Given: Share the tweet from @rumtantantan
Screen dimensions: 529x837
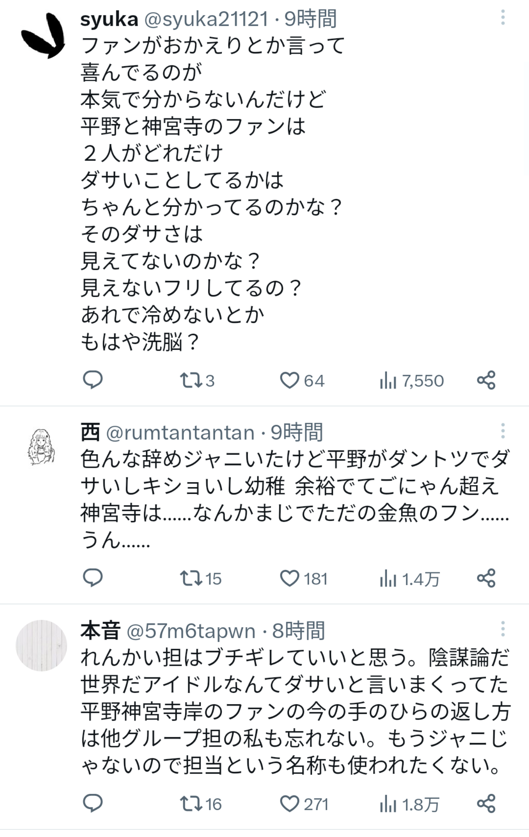Looking at the screenshot, I should tap(486, 578).
